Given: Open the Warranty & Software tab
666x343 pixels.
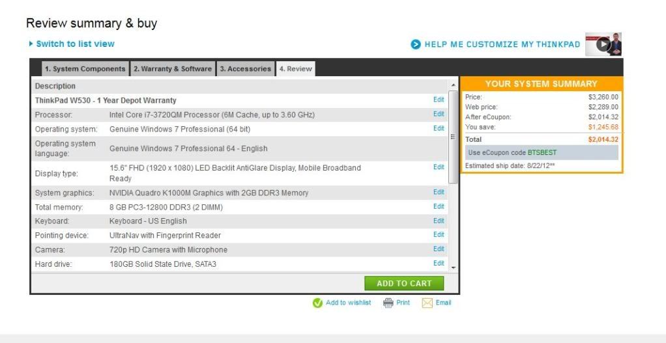Looking at the screenshot, I should pyautogui.click(x=173, y=69).
